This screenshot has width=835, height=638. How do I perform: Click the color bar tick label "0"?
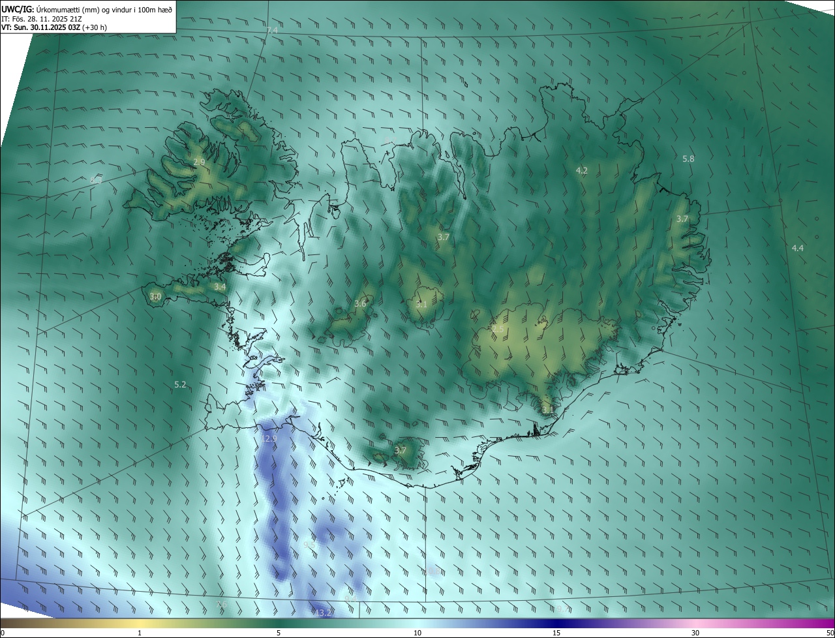(x=3, y=633)
